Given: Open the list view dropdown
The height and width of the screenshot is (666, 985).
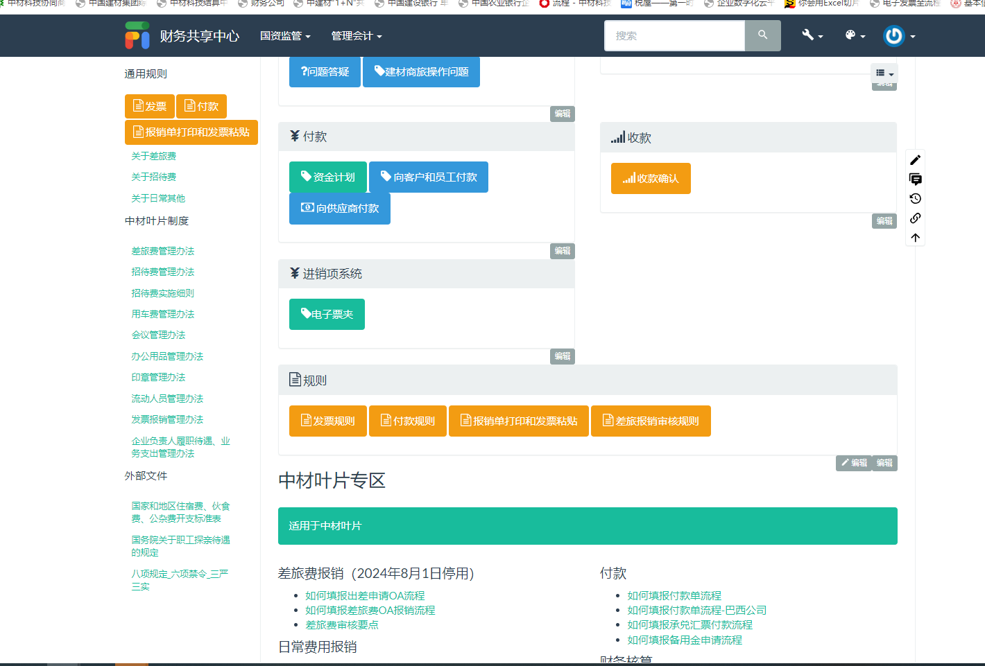Looking at the screenshot, I should (x=884, y=73).
